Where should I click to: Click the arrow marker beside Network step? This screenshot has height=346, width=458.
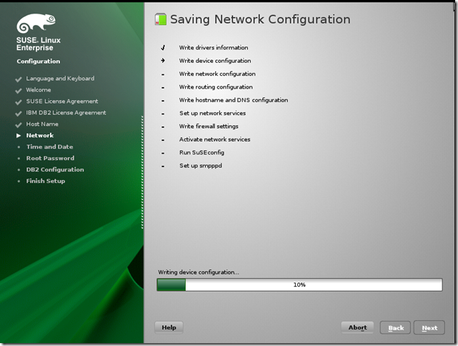point(19,136)
